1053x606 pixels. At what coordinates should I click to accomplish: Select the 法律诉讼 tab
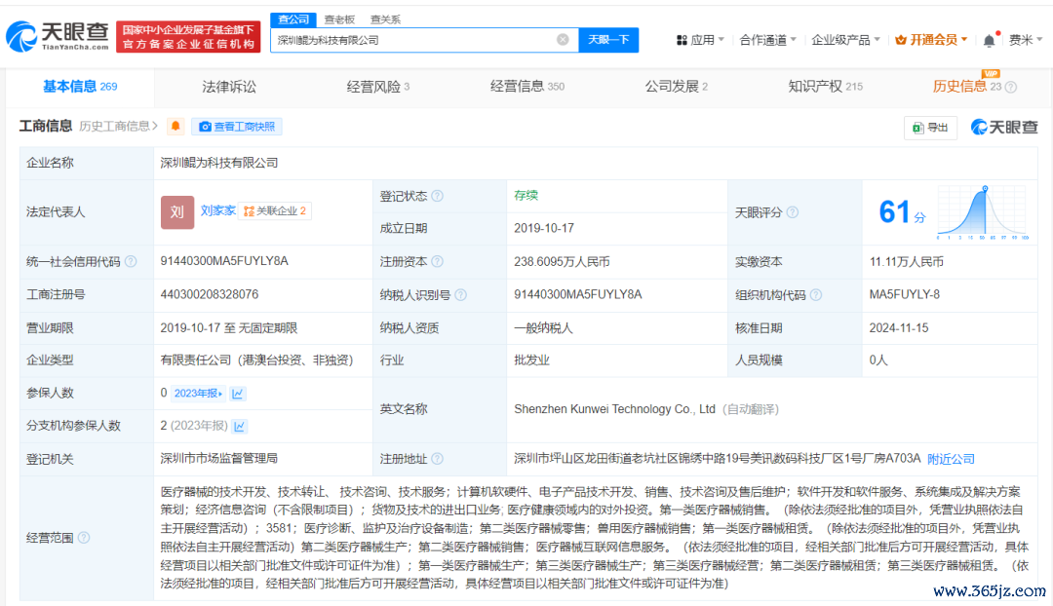(x=229, y=87)
